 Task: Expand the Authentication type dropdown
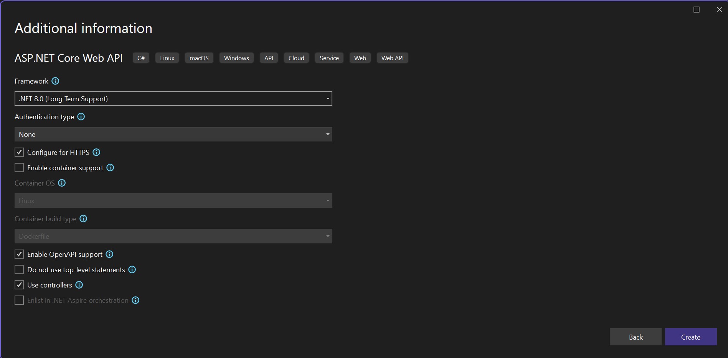click(x=173, y=134)
